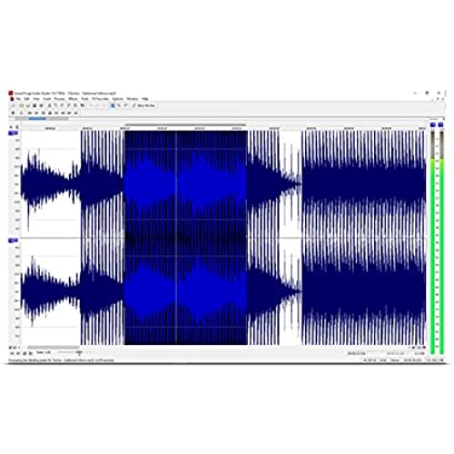Click the New file icon in toolbar
454x454 pixels.
coord(13,105)
